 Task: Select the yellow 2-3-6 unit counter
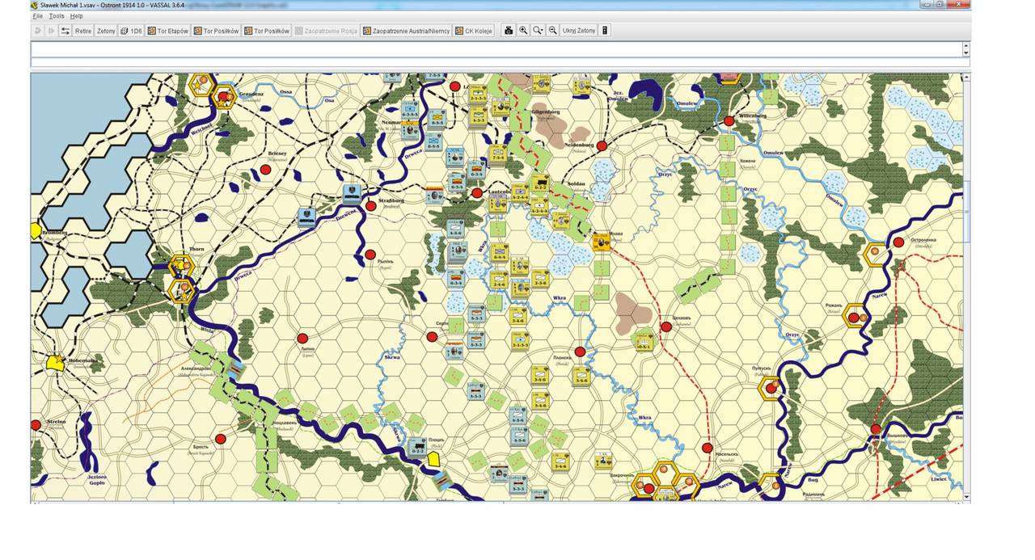540,279
